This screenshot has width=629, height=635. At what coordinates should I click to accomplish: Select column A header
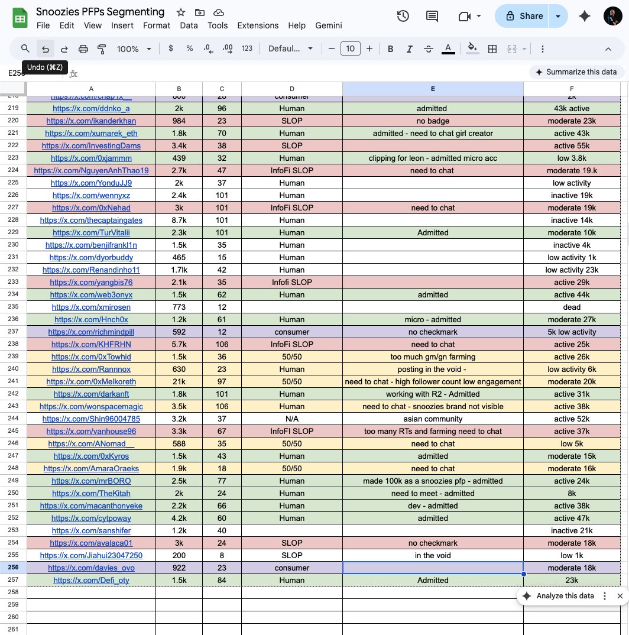(x=91, y=89)
